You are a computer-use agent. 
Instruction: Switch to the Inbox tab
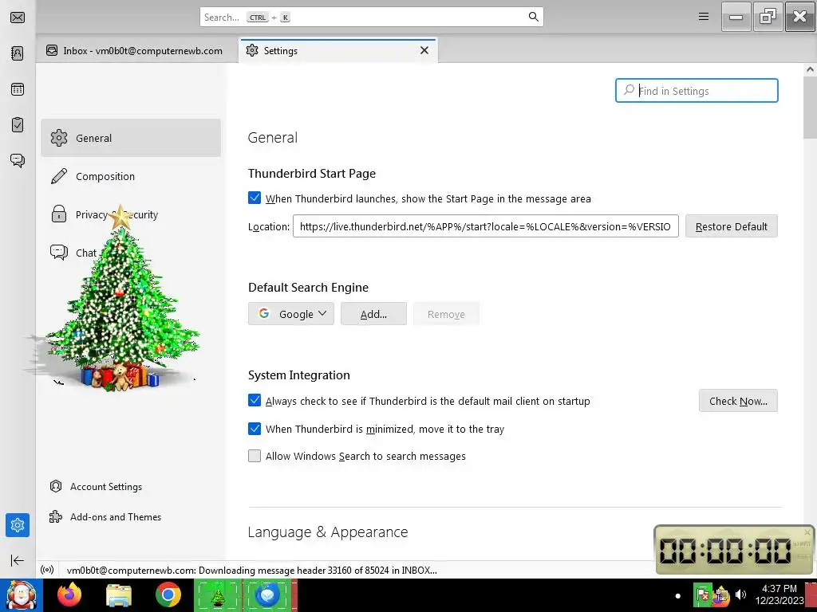pyautogui.click(x=134, y=50)
